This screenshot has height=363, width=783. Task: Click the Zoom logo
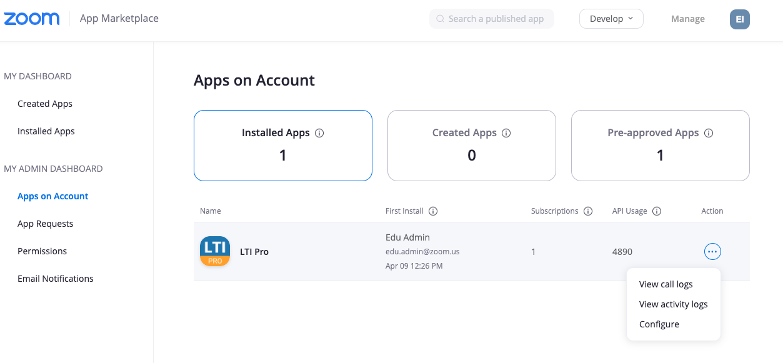(x=32, y=19)
